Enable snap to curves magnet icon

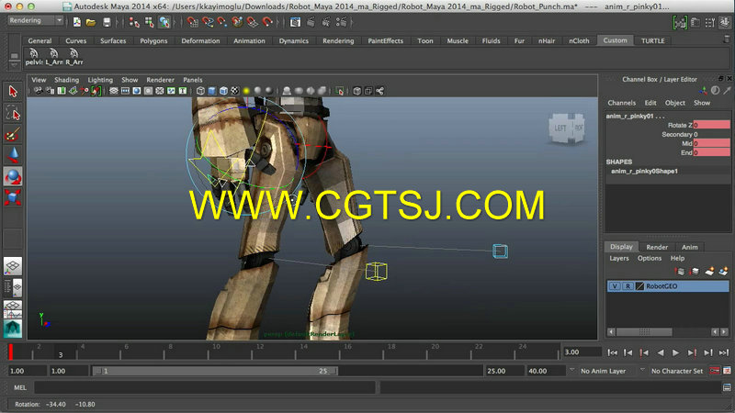click(208, 22)
